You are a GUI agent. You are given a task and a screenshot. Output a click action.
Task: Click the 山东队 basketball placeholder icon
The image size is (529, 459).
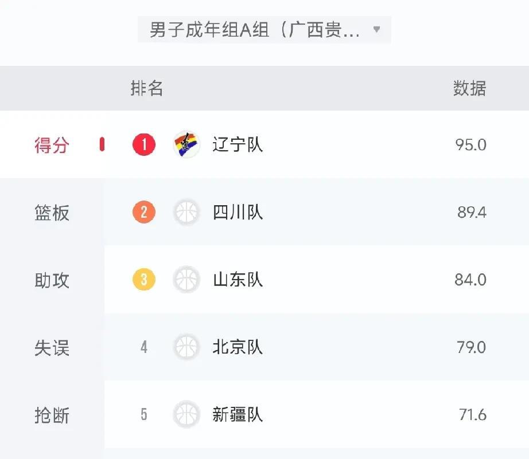click(x=186, y=280)
